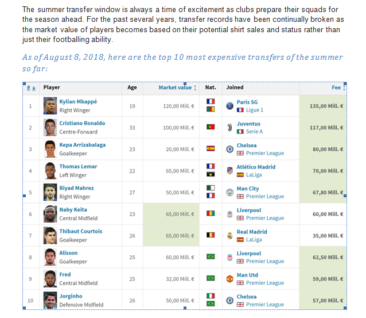The width and height of the screenshot is (366, 318).
Task: Click the Man Utd club badge
Action: click(230, 278)
